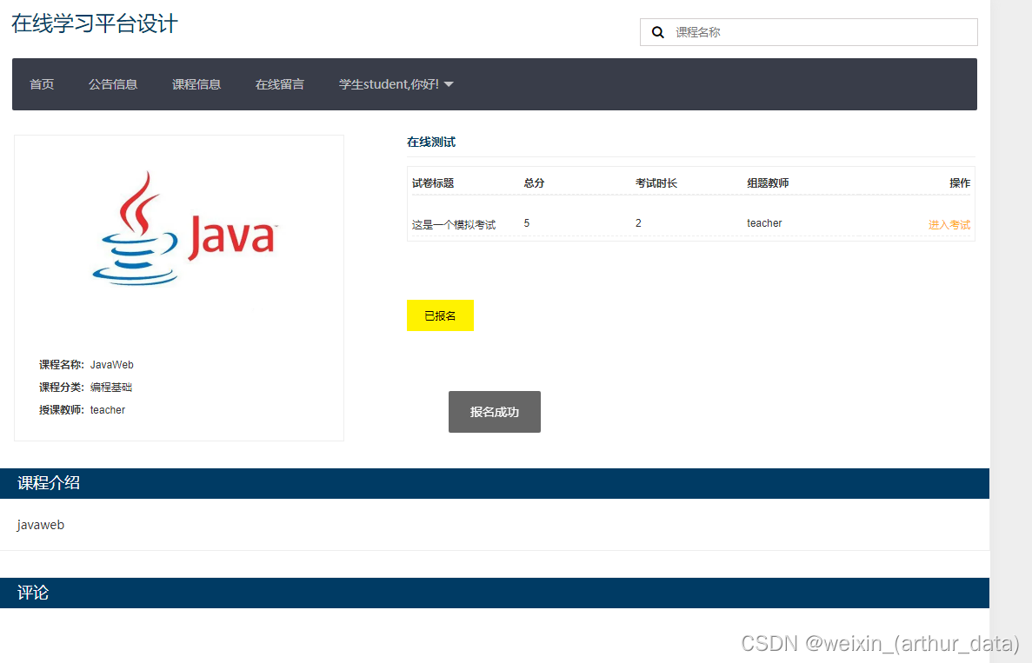Click the teacher cell in the exam row
Image resolution: width=1032 pixels, height=663 pixels.
pos(764,223)
